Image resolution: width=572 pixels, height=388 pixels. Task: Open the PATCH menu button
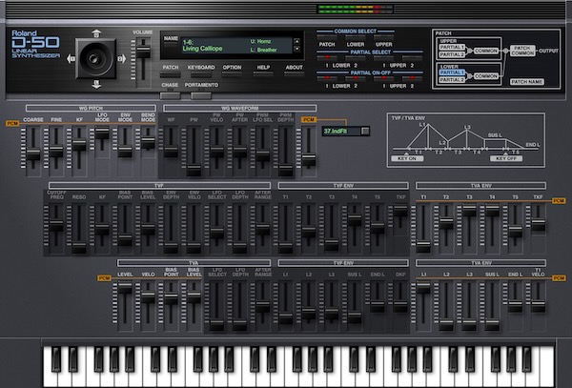[170, 74]
